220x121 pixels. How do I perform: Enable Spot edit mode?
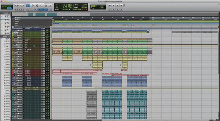10,6
